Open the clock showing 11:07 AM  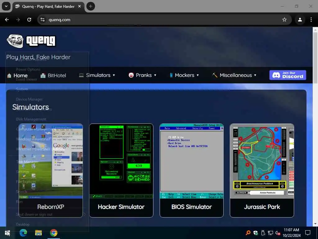[292, 233]
